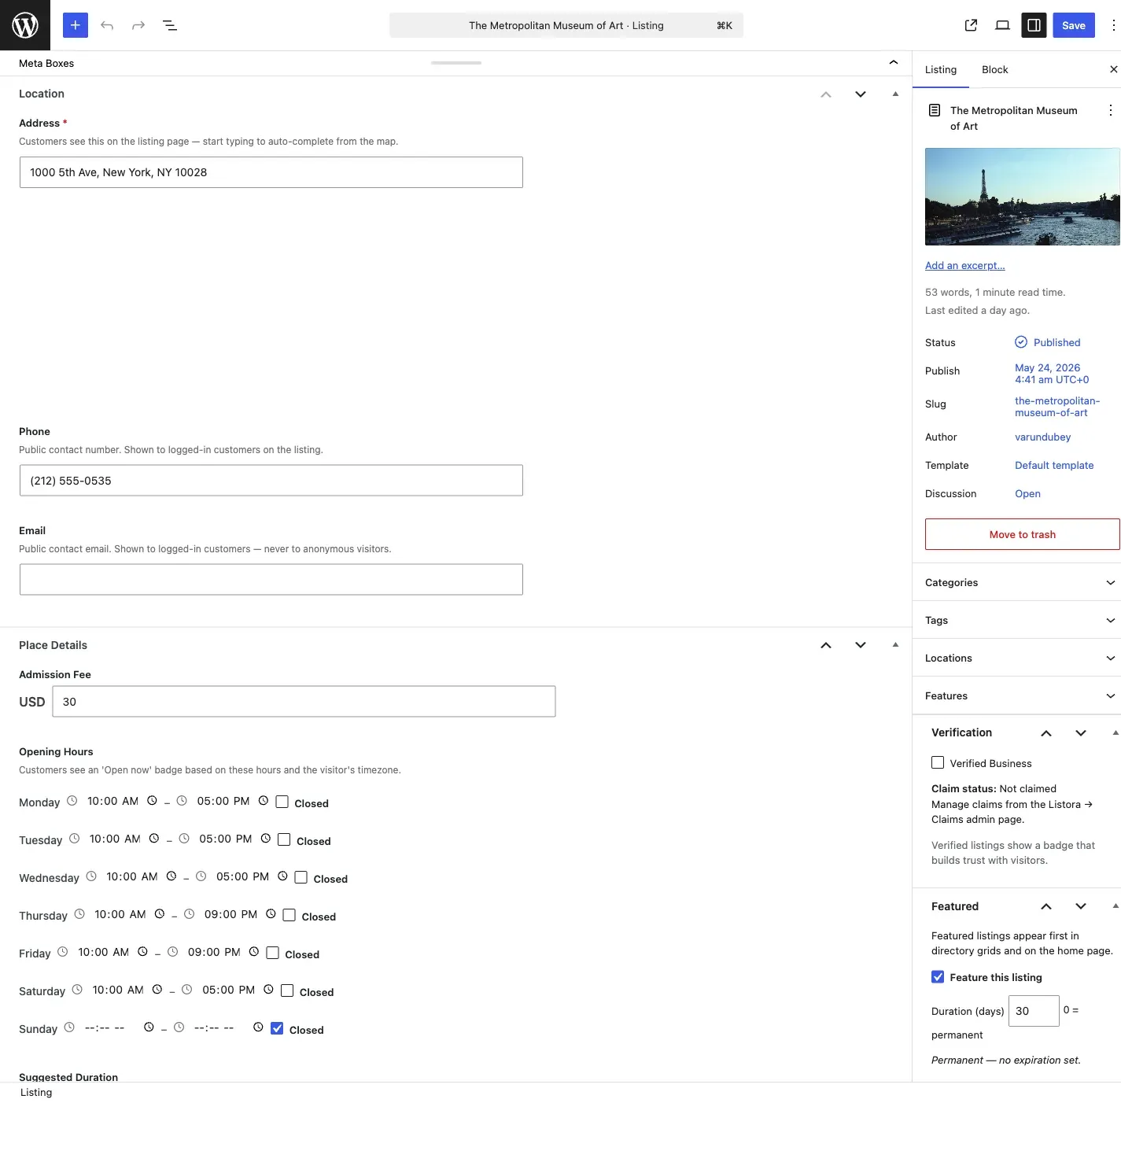Open the editor options kebab menu

[1113, 25]
